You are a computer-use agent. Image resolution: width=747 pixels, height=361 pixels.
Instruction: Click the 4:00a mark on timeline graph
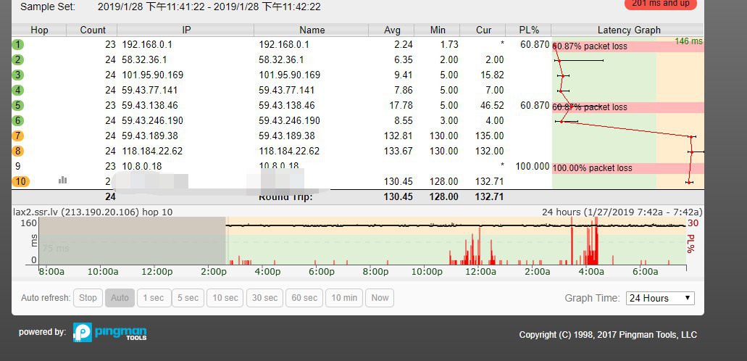click(591, 272)
